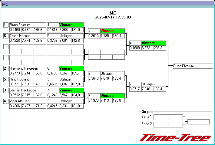
Task: Click the underlined MC heading
Action: [113, 13]
